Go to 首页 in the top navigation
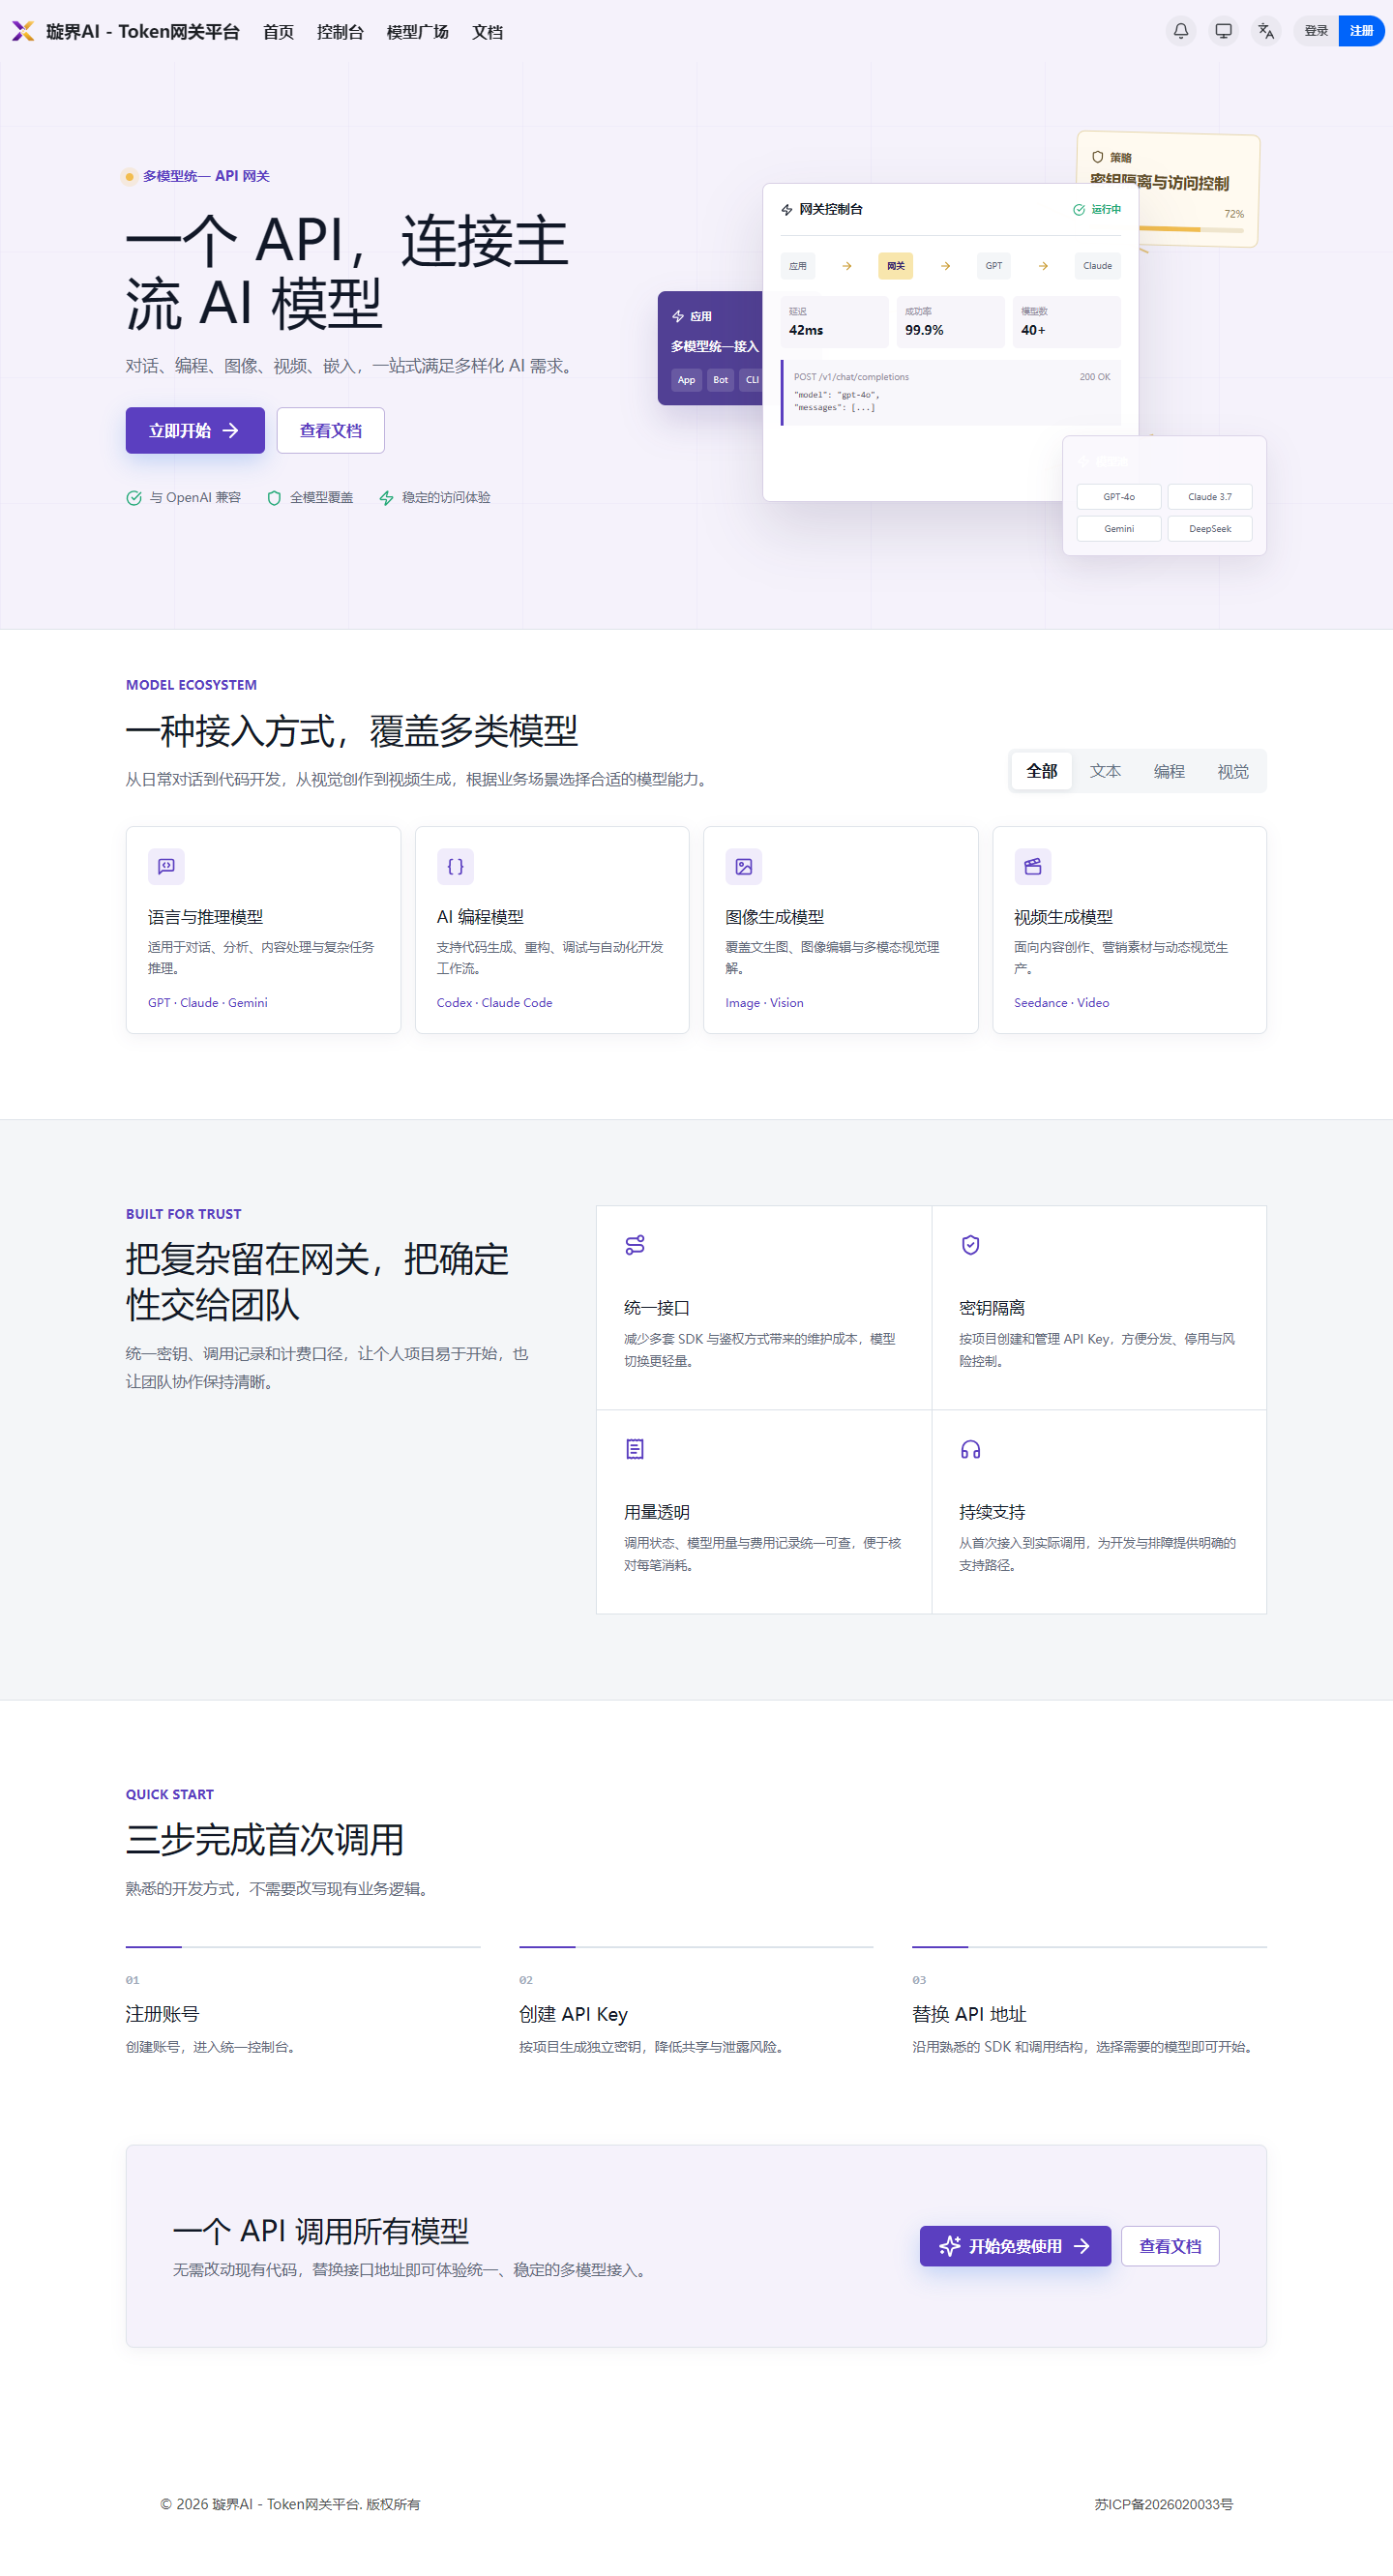Screen dimensions: 1393x2576 tap(278, 32)
